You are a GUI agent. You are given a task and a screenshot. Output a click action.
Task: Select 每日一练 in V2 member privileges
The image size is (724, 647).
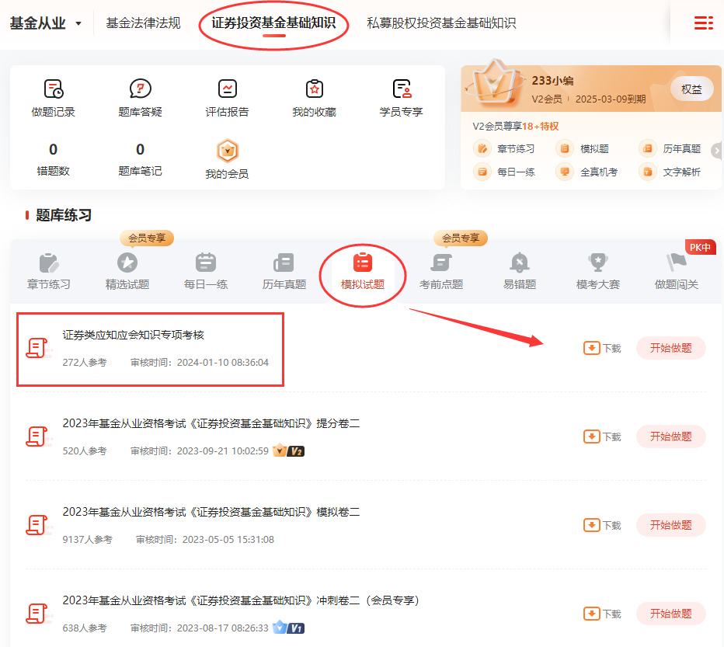click(x=504, y=172)
